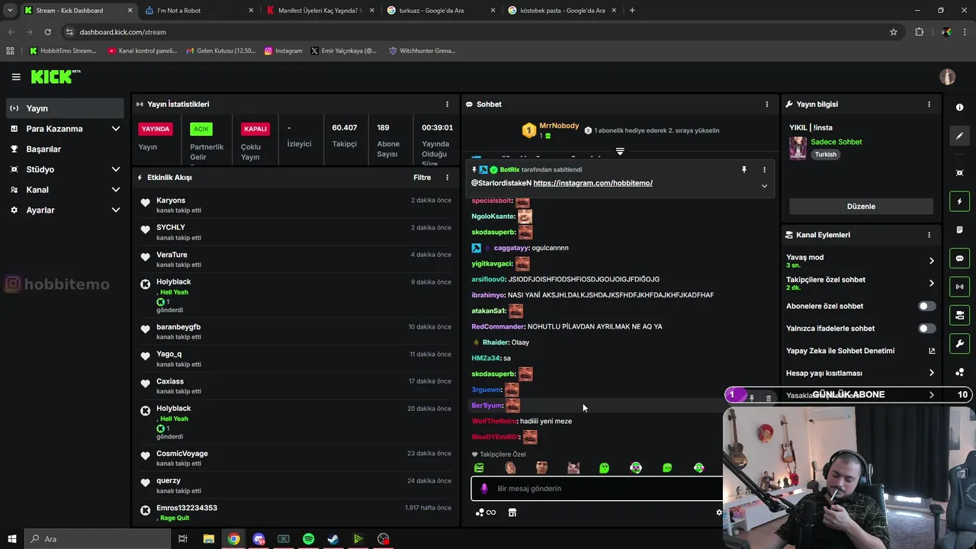
Task: Switch to köstebek pasta Google tab
Action: coord(563,11)
